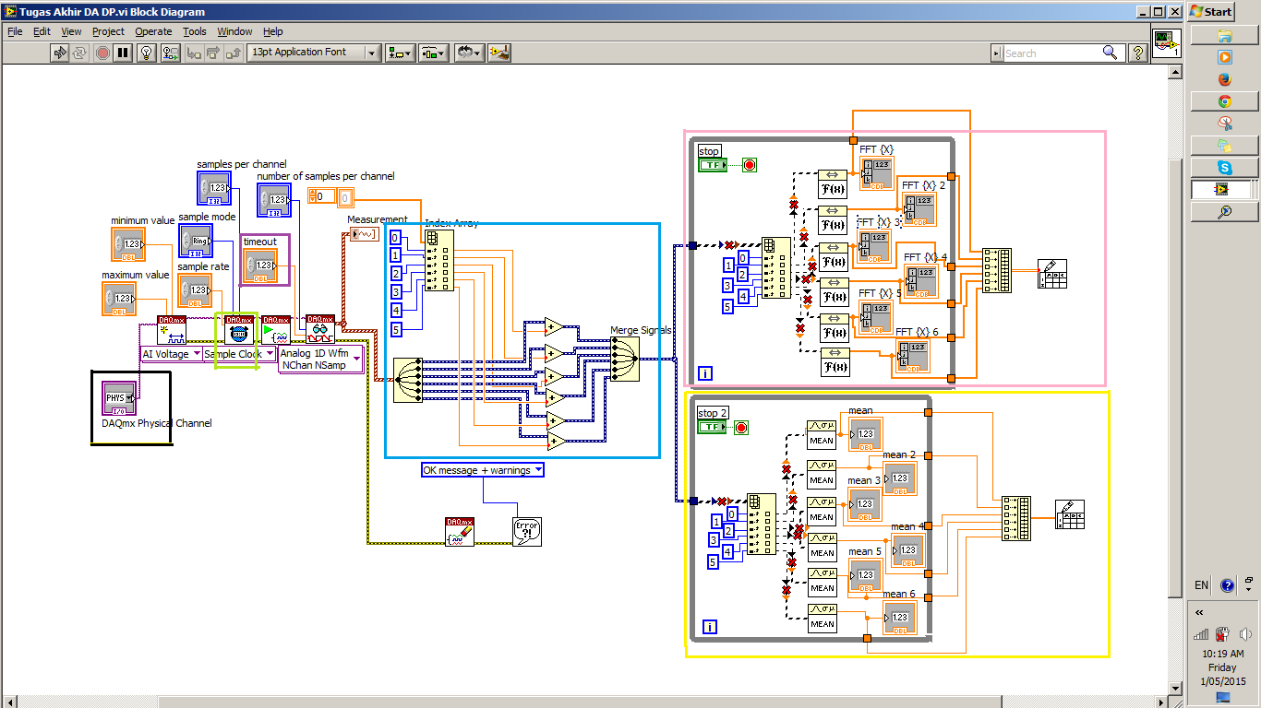Click the context help question mark button

[1138, 53]
